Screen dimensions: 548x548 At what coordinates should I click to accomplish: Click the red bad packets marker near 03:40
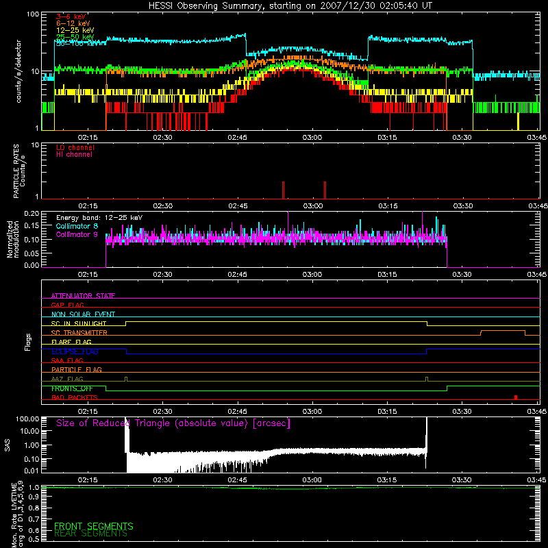pyautogui.click(x=516, y=397)
